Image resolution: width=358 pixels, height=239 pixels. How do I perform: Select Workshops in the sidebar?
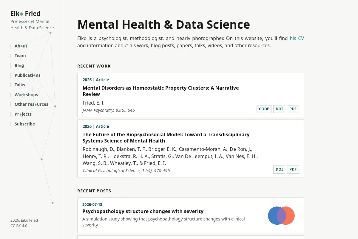click(x=26, y=95)
